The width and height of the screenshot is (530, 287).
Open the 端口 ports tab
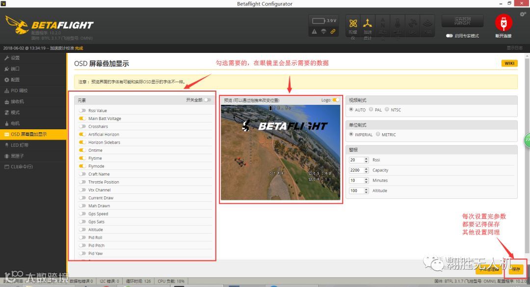point(33,69)
